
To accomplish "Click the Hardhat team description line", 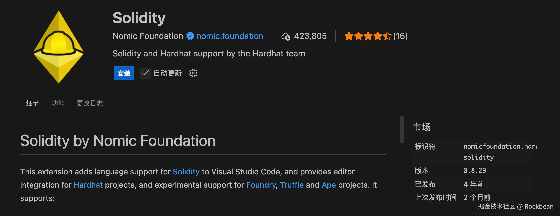I will tap(209, 54).
